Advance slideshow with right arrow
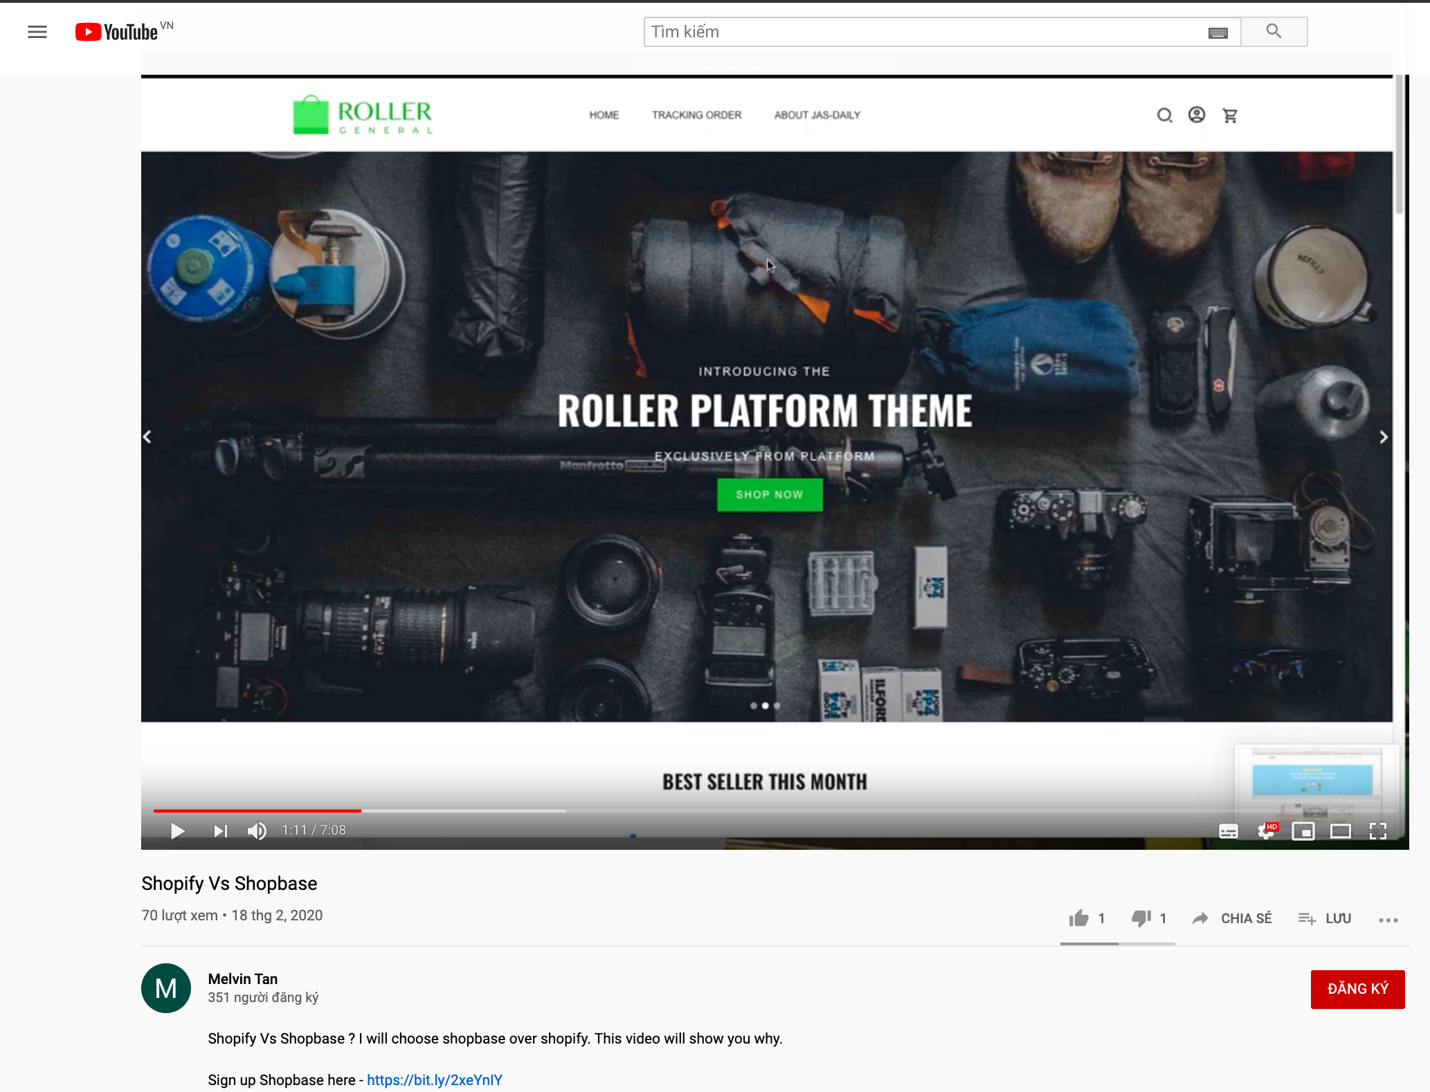 (1384, 437)
